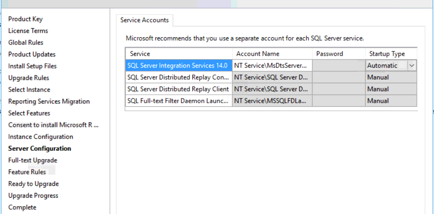Go to the Product Key step
Image resolution: width=434 pixels, height=214 pixels.
[x=25, y=19]
